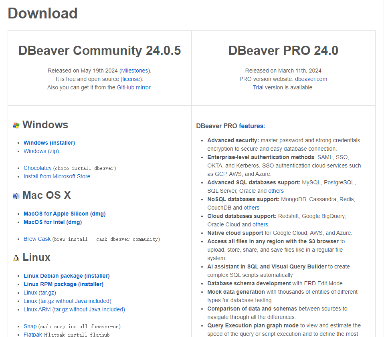Go to dbeaver.com website link
Image resolution: width=384 pixels, height=337 pixels.
click(311, 79)
